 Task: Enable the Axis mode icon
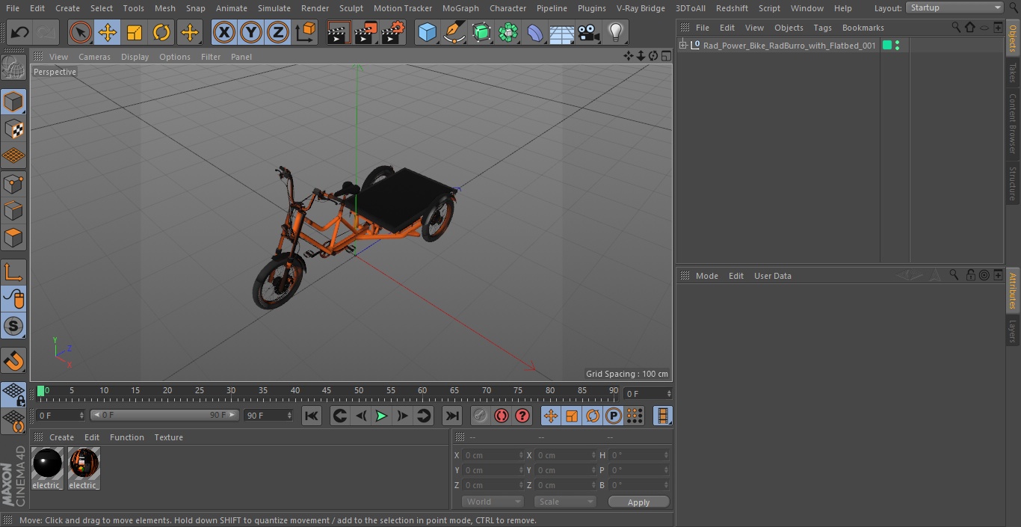13,272
